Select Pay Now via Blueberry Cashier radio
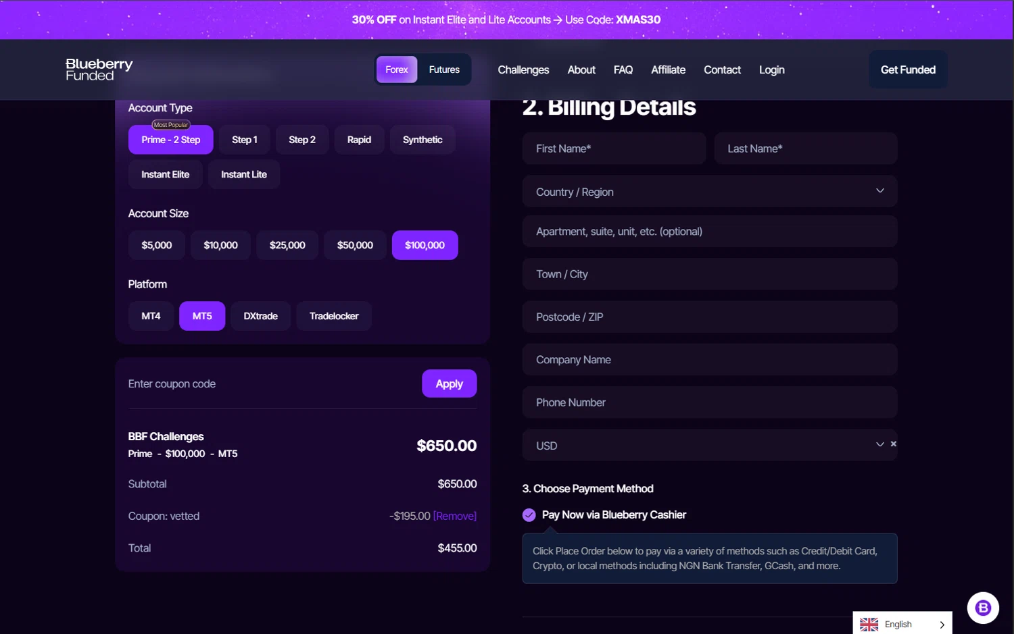 point(529,515)
